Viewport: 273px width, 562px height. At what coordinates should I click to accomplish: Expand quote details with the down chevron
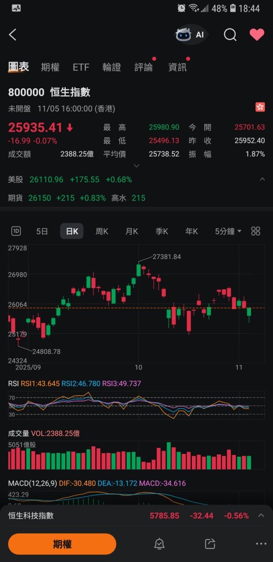pos(136,166)
